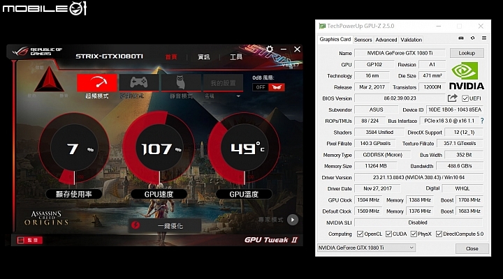Image resolution: width=503 pixels, height=279 pixels.
Task: Select the Gaming mode gamepad icon
Action: coord(138,83)
